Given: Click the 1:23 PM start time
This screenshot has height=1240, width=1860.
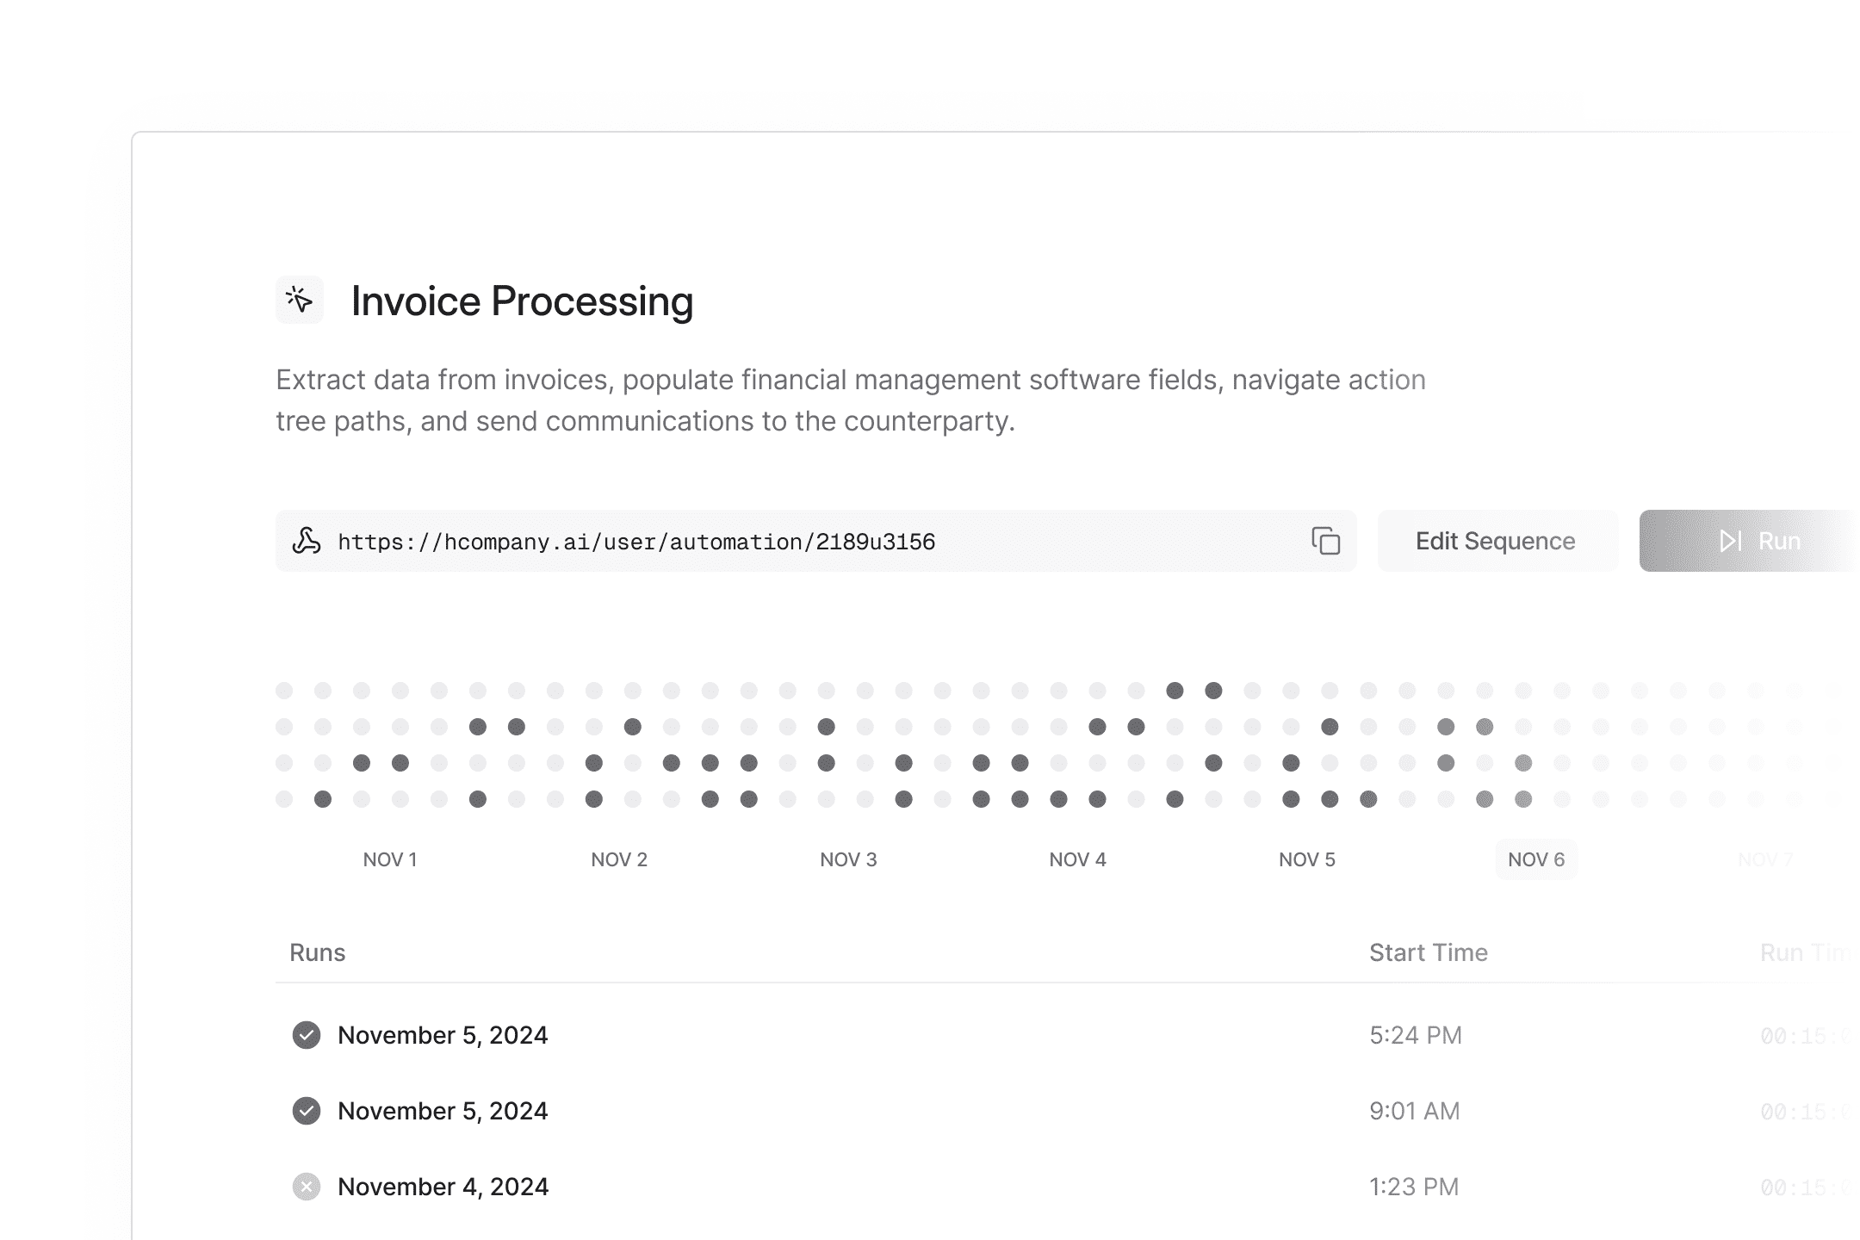Looking at the screenshot, I should 1414,1187.
